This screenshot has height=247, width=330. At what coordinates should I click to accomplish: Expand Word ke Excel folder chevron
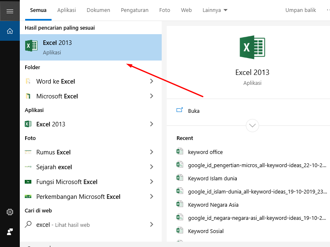[151, 81]
